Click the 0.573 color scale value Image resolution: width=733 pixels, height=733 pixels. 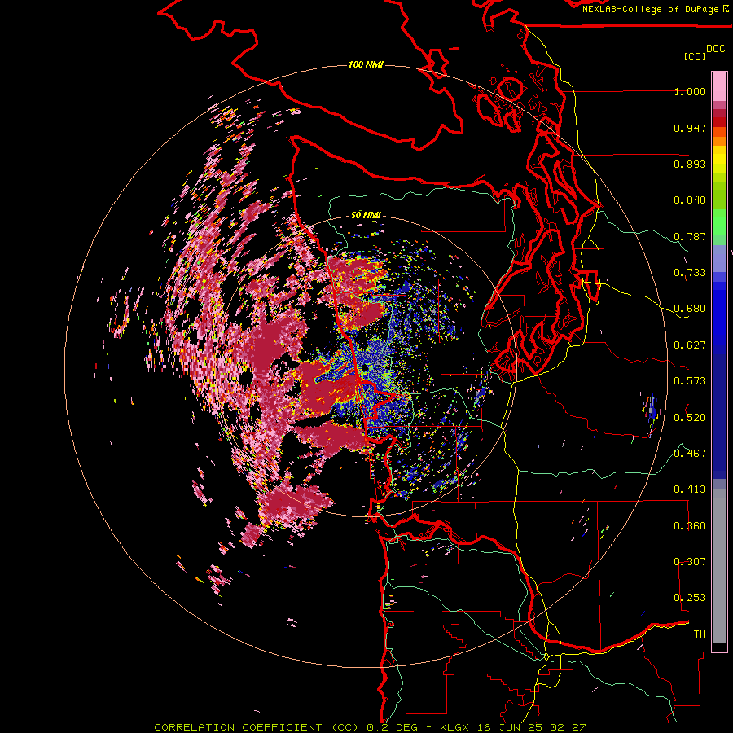coord(690,381)
